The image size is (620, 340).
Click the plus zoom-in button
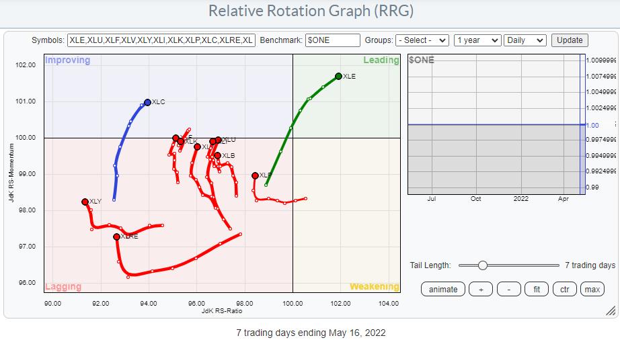click(480, 290)
